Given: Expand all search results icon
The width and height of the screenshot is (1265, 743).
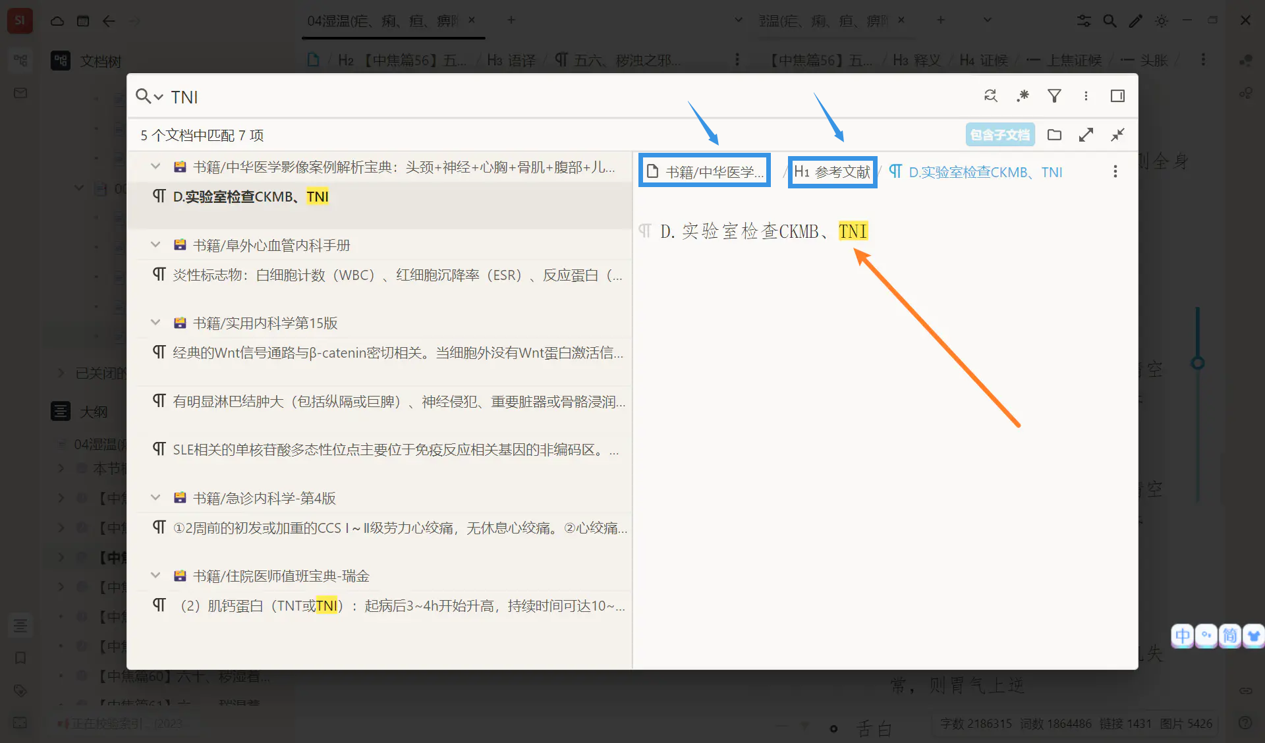Looking at the screenshot, I should click(1086, 135).
